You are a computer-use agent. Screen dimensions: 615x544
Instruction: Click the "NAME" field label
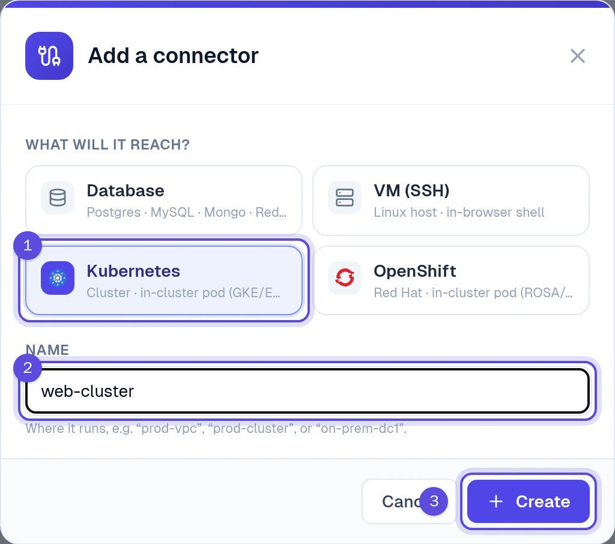pyautogui.click(x=47, y=350)
